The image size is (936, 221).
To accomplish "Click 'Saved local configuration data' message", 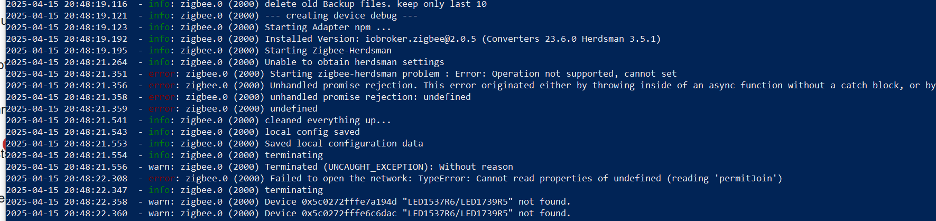I will (x=344, y=144).
